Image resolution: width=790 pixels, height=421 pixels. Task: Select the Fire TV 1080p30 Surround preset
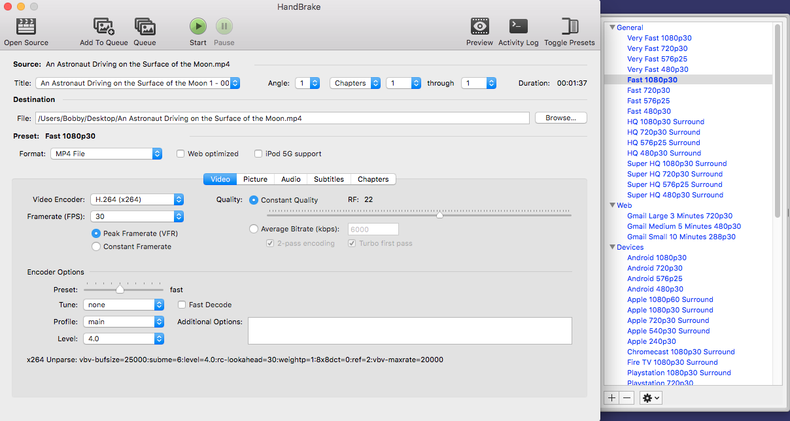click(x=672, y=362)
